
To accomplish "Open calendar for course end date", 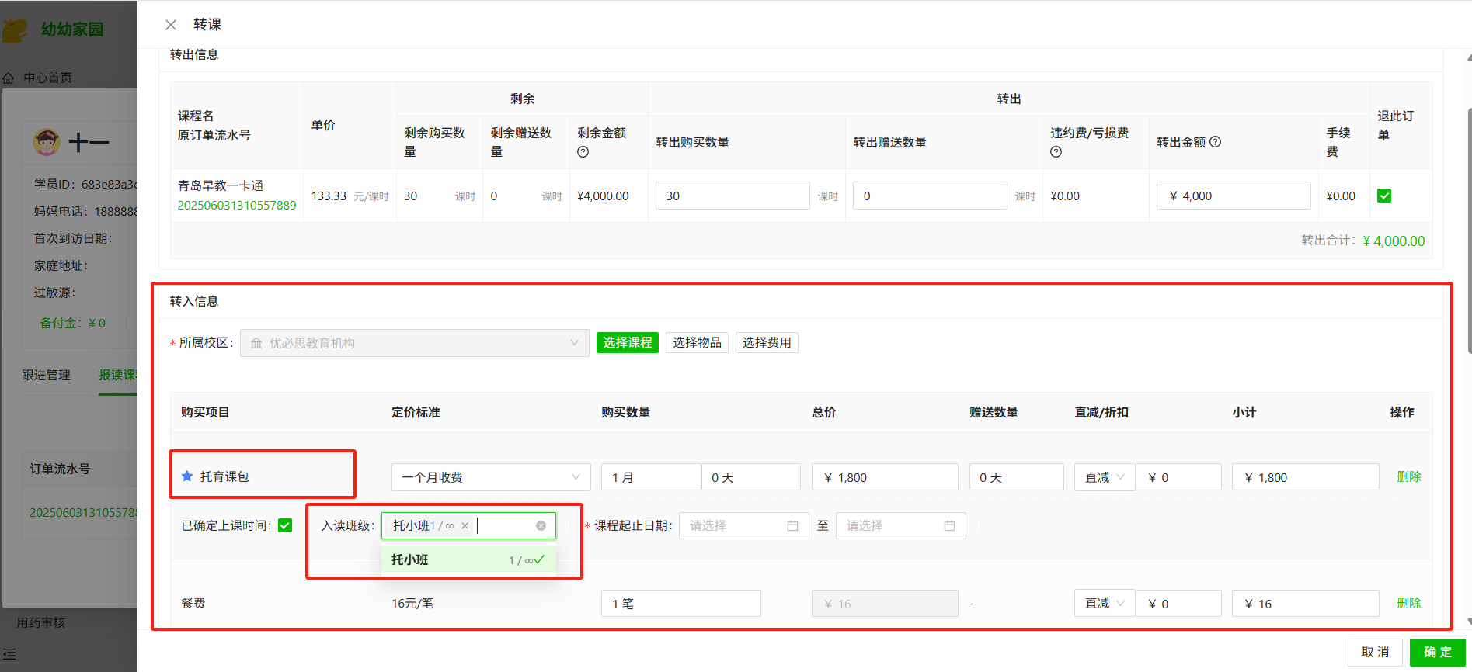I will (x=948, y=526).
